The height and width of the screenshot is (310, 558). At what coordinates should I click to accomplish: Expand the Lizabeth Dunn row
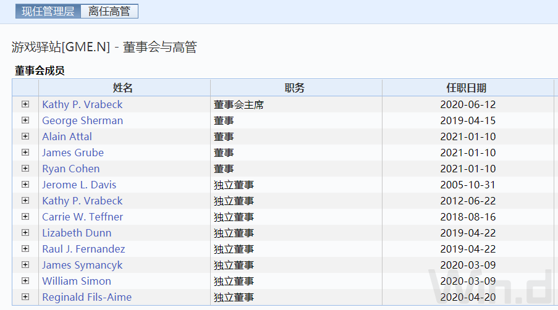[25, 232]
